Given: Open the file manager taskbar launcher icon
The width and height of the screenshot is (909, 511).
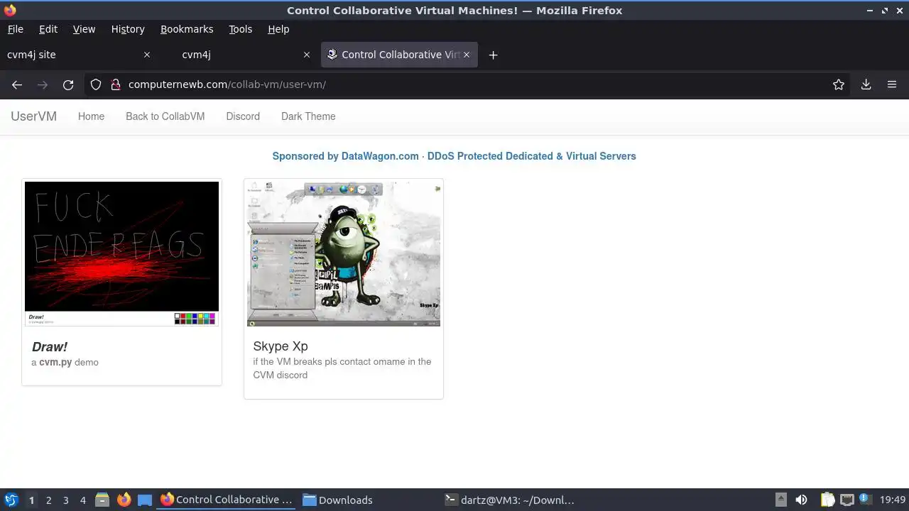Looking at the screenshot, I should point(102,500).
